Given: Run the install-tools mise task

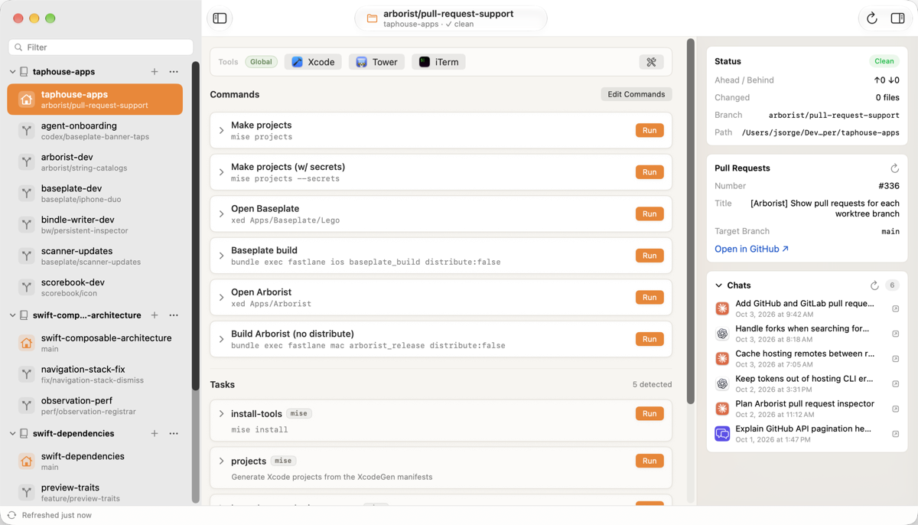Looking at the screenshot, I should [x=649, y=413].
